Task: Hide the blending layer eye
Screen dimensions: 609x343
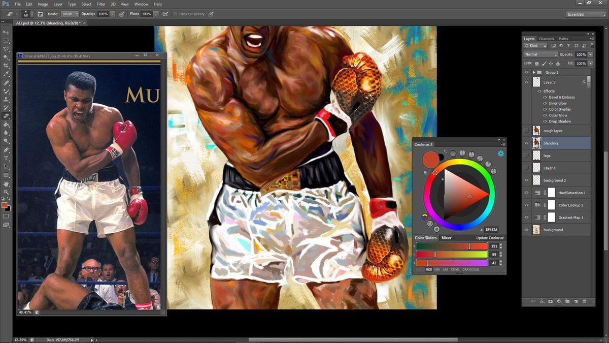Action: click(x=526, y=143)
